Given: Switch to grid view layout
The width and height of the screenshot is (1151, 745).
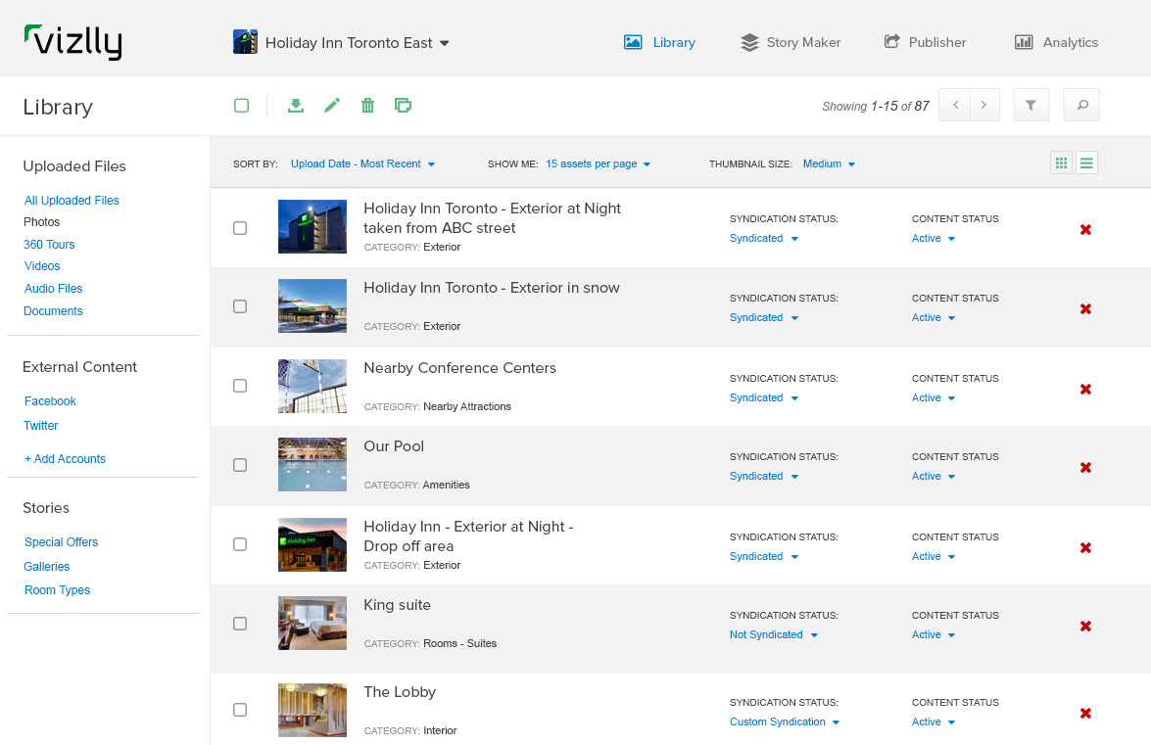Looking at the screenshot, I should [x=1062, y=163].
